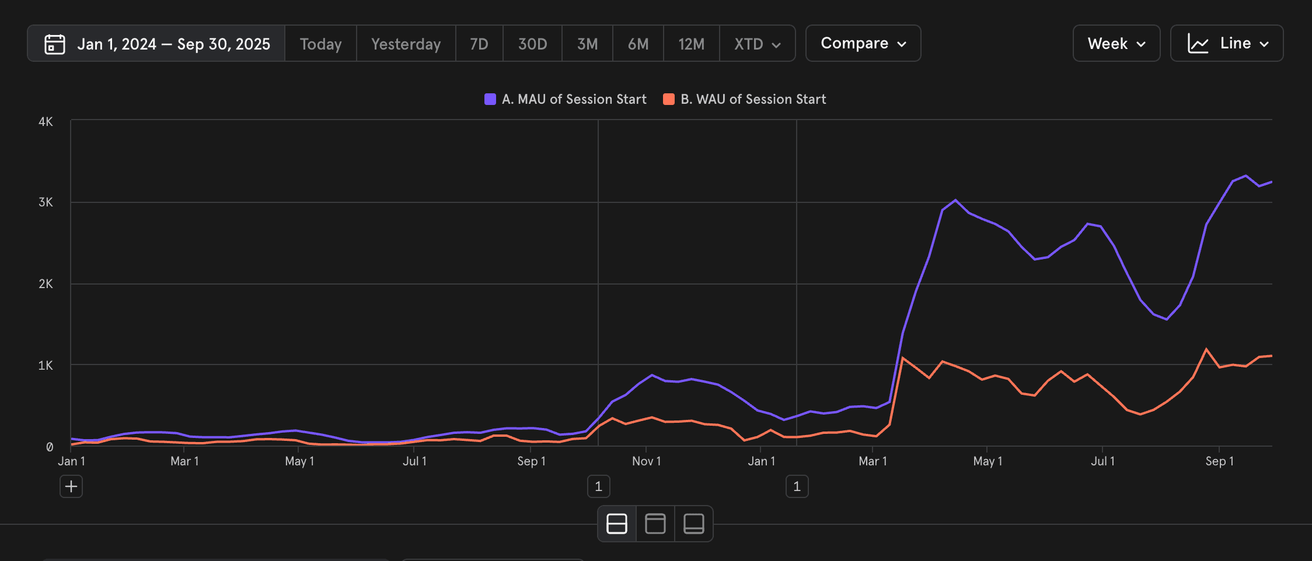This screenshot has height=561, width=1312.
Task: Click the calendar icon in the date picker
Action: pos(56,43)
